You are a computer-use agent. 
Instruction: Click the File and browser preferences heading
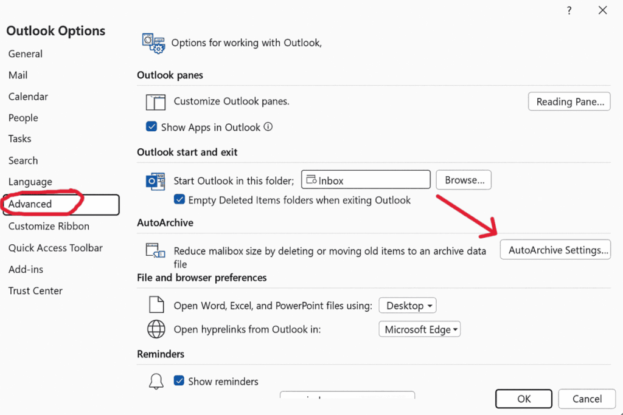202,278
